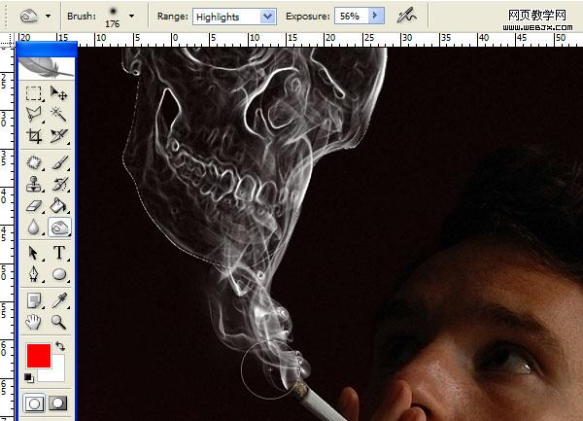This screenshot has height=421, width=583.
Task: Reset to default black and white colors
Action: point(29,378)
